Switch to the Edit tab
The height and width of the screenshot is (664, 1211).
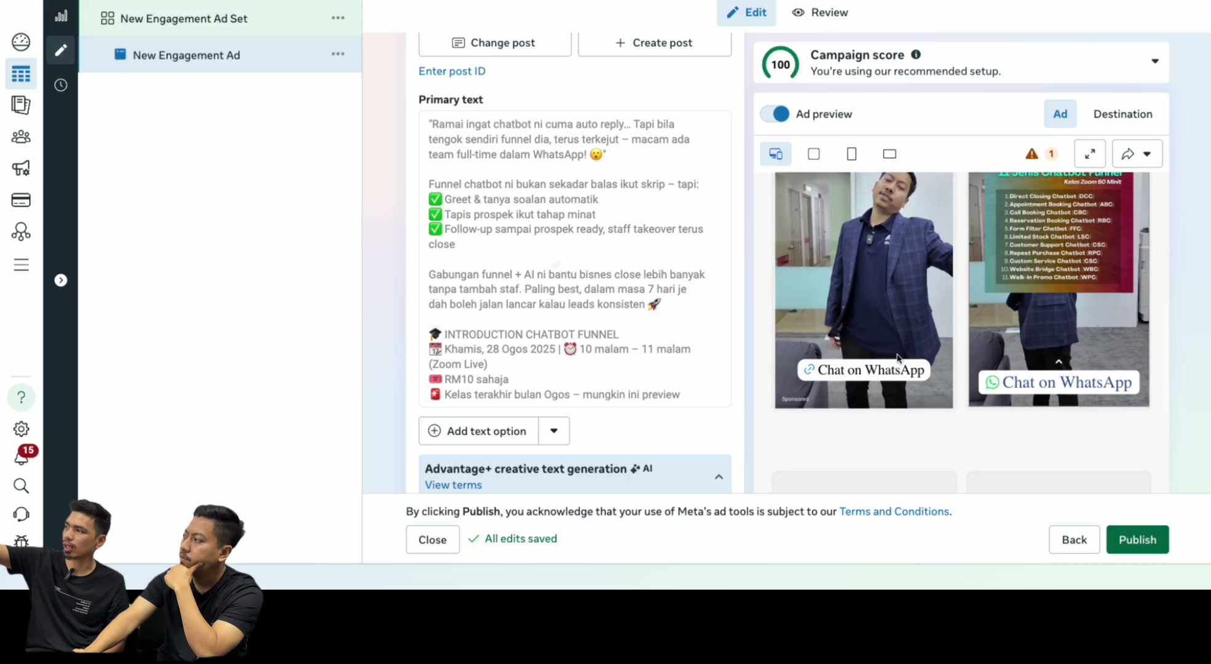pos(746,12)
